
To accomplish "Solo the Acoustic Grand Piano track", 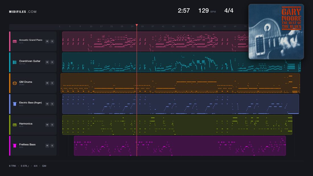I will (x=52, y=41).
